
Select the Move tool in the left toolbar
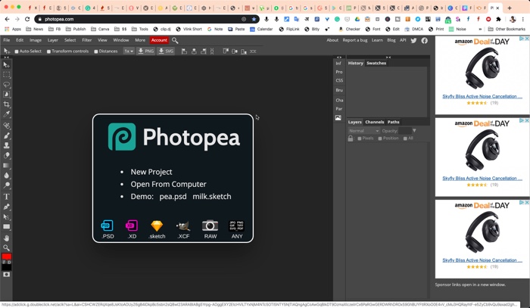pos(6,65)
